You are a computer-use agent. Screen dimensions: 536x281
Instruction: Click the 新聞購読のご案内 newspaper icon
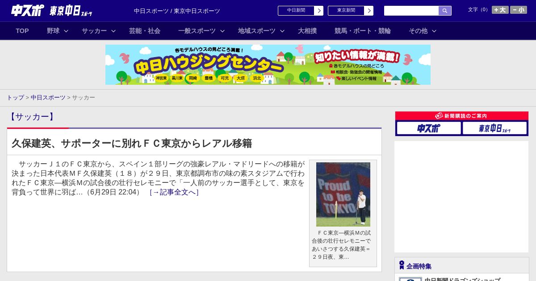point(439,116)
